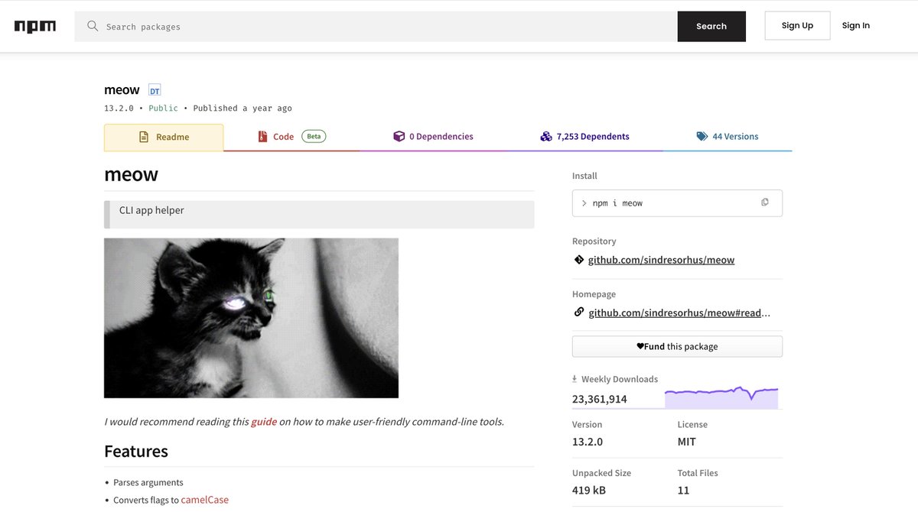Screen dimensions: 918x512
Task: Click the 419 kB unpacked size value
Action: click(589, 490)
